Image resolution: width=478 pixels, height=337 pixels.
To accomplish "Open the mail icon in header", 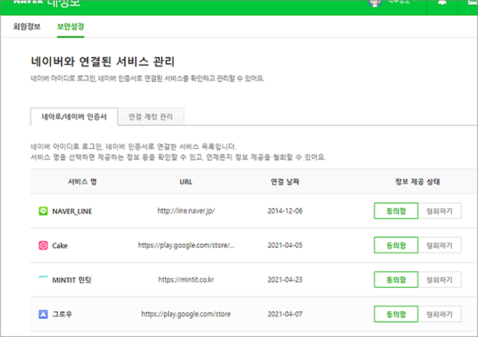I will tap(473, 2).
